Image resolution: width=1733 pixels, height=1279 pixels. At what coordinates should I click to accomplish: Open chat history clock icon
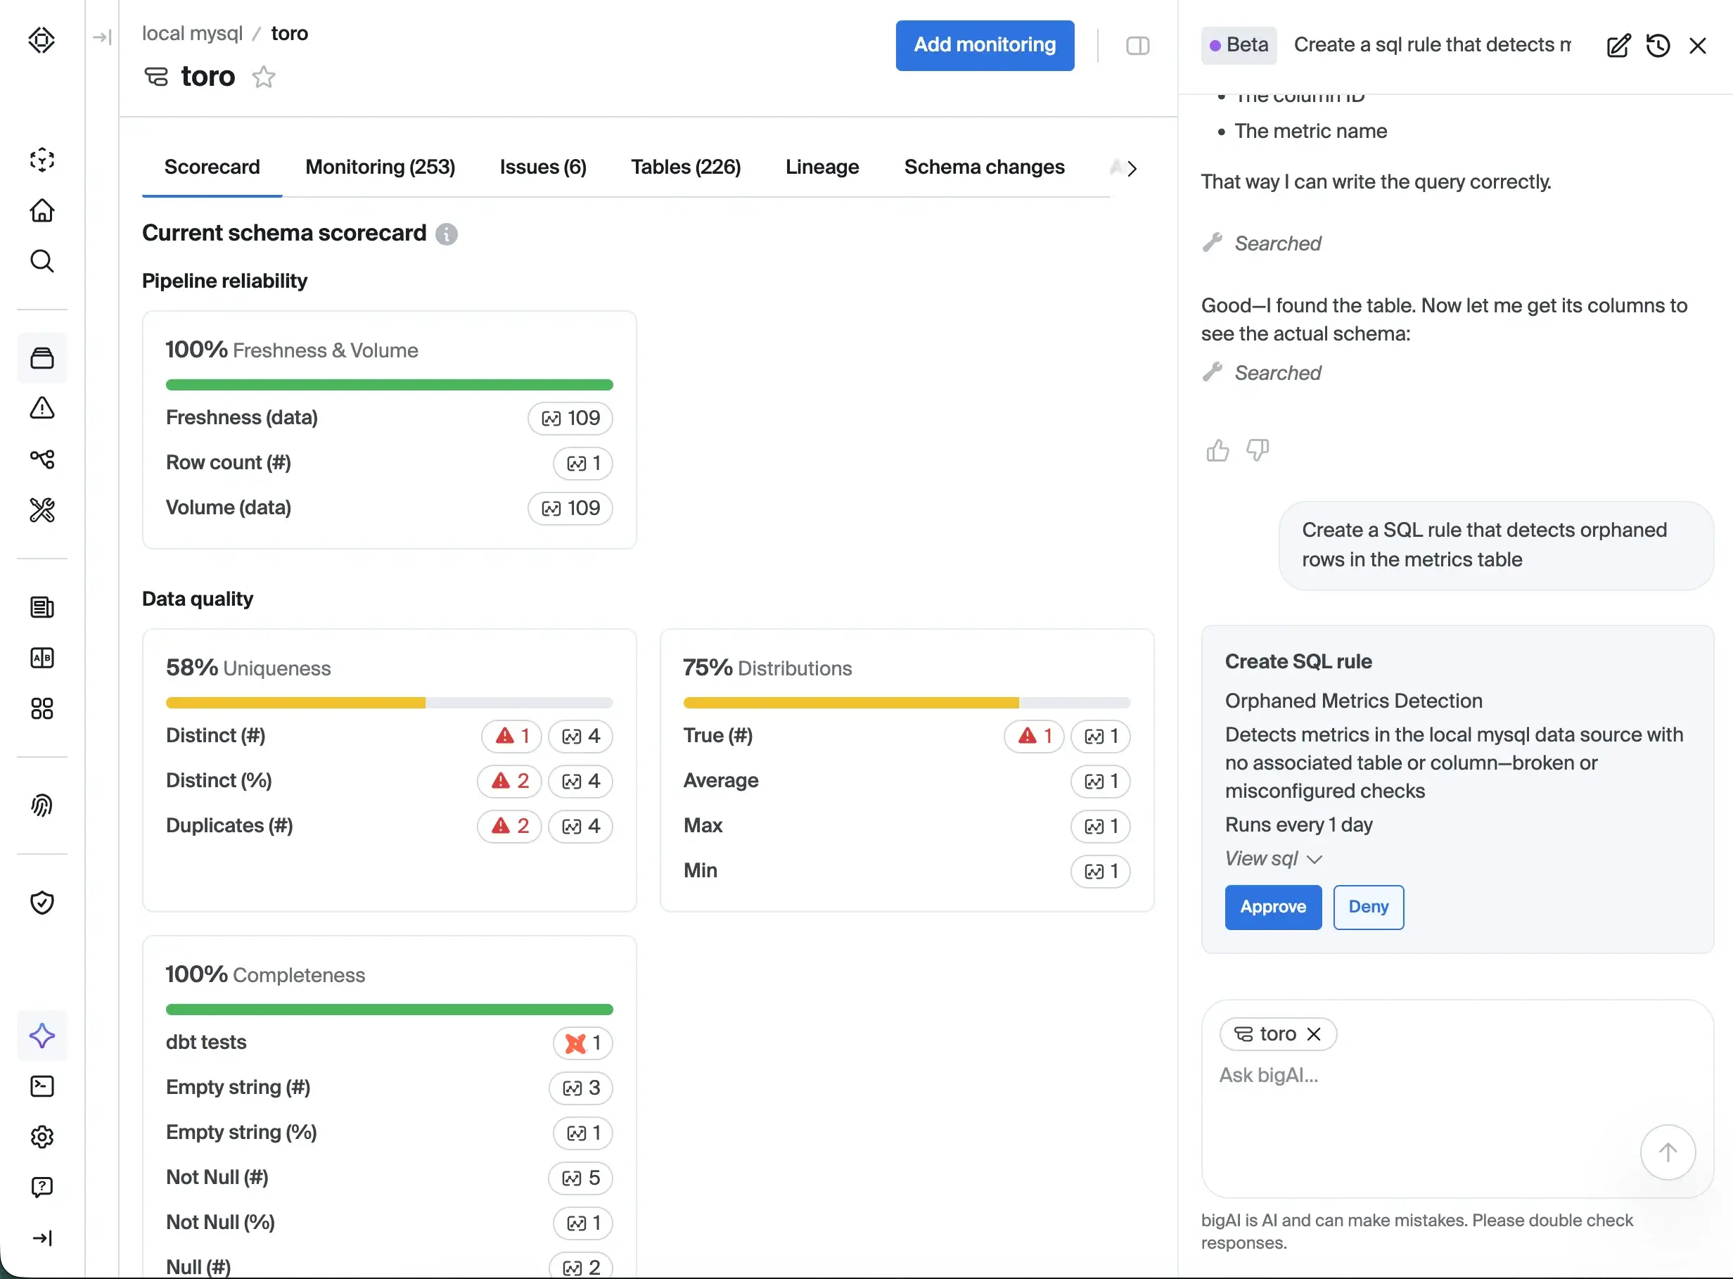[x=1658, y=46]
